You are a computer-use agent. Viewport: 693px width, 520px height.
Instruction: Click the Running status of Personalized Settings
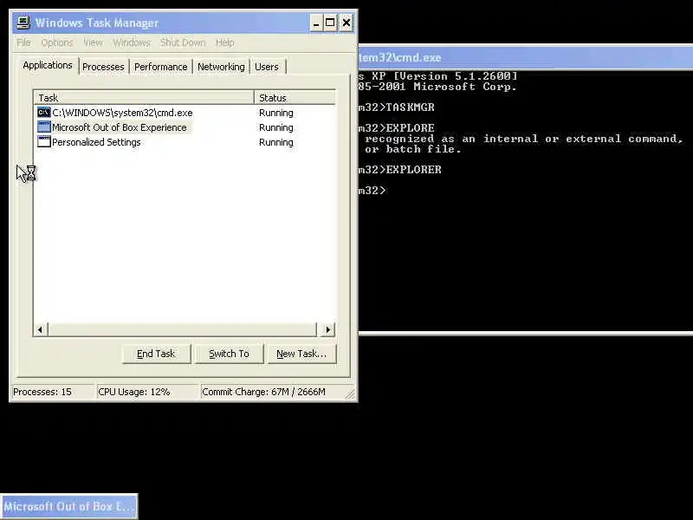[276, 142]
